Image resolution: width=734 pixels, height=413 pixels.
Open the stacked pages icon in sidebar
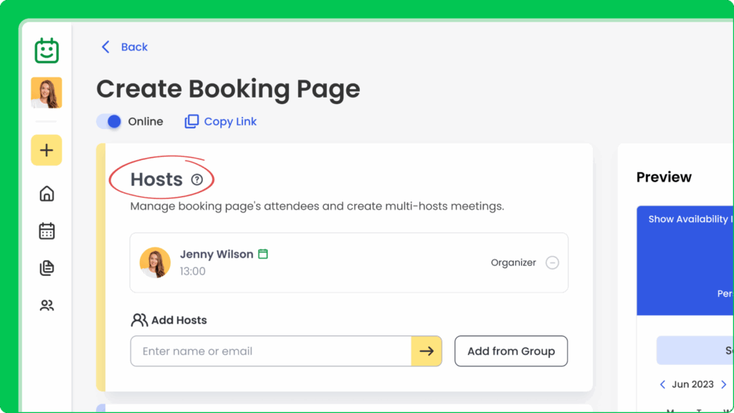tap(47, 268)
